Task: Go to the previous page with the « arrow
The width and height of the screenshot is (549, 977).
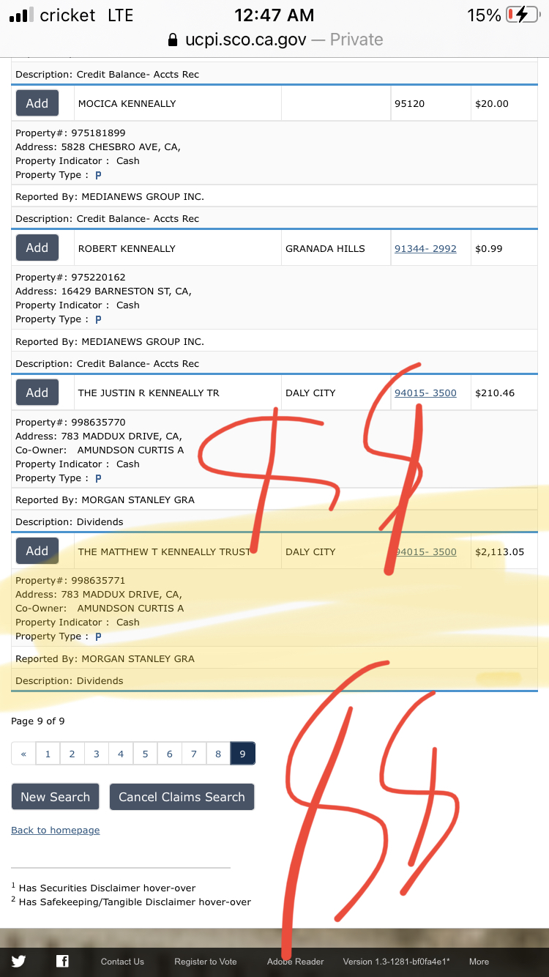Action: click(23, 754)
